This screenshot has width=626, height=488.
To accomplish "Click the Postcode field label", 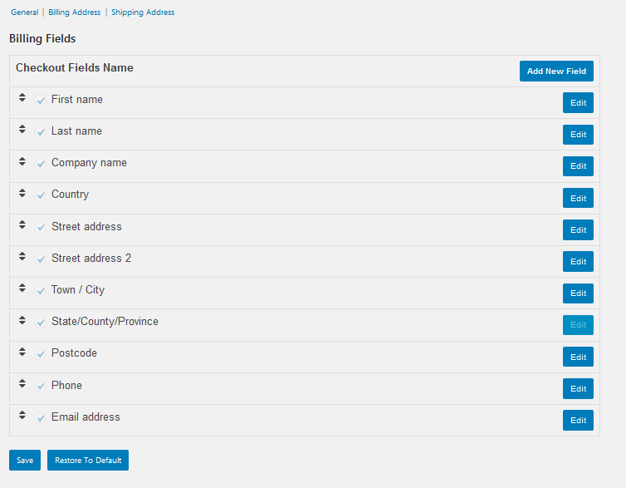I will (74, 353).
